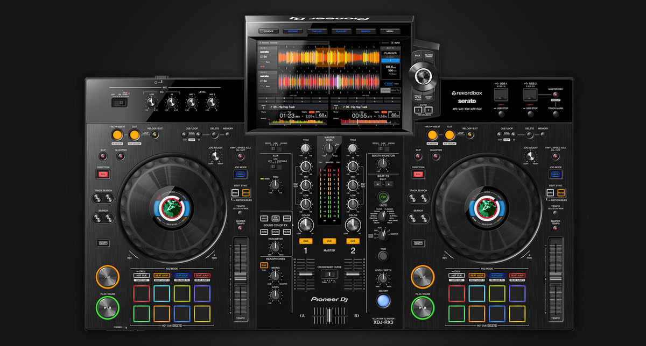Skip to previous track on left deck
This screenshot has width=646, height=346.
(99, 198)
